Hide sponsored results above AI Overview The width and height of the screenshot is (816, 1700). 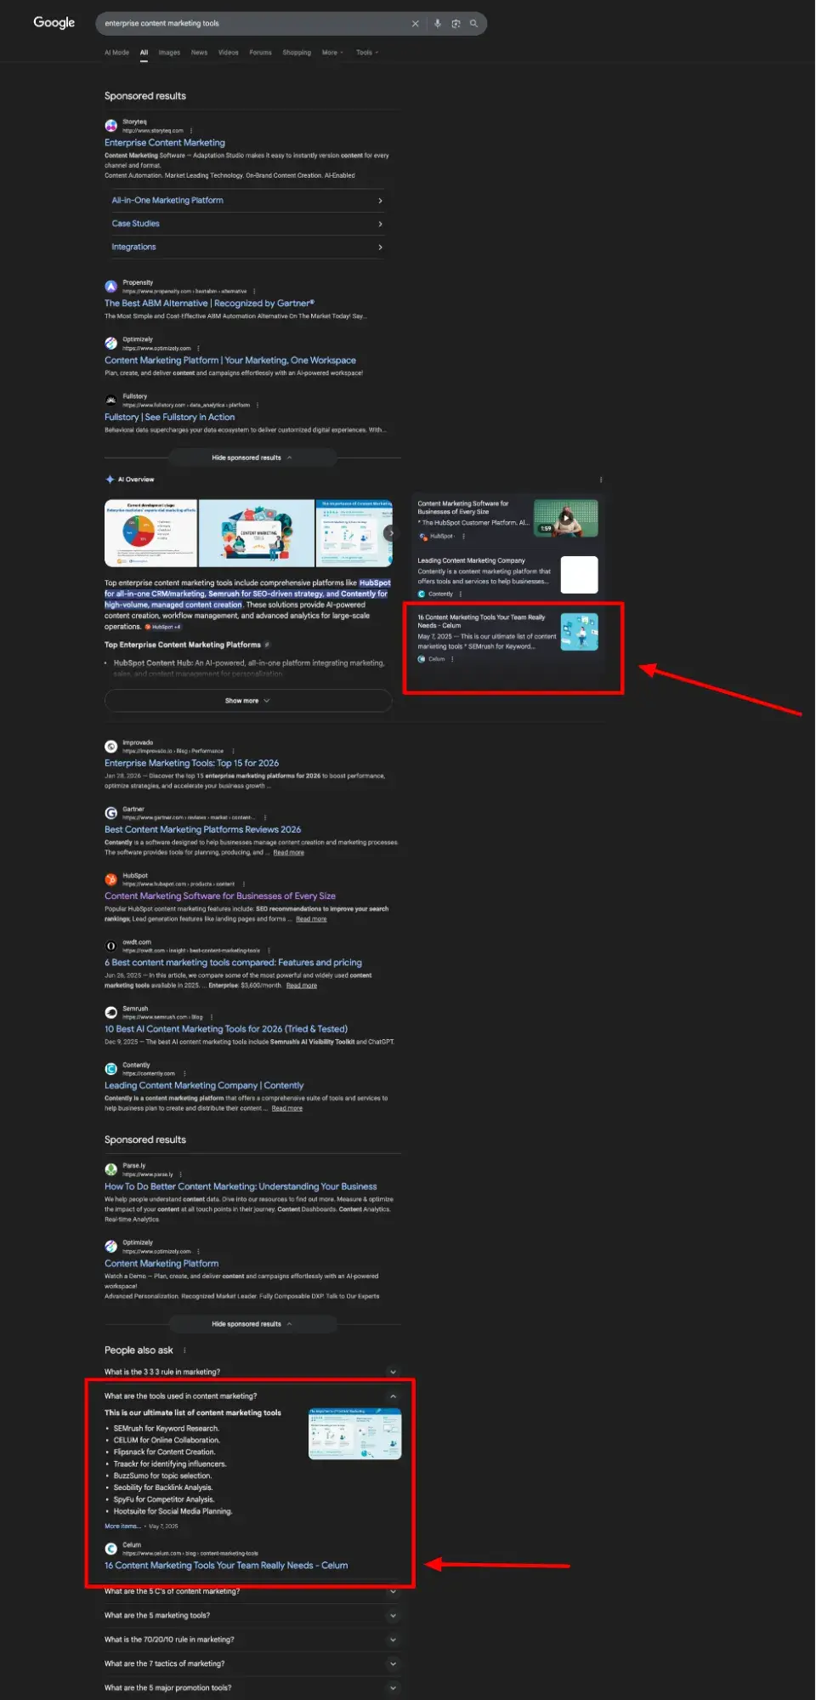point(252,458)
